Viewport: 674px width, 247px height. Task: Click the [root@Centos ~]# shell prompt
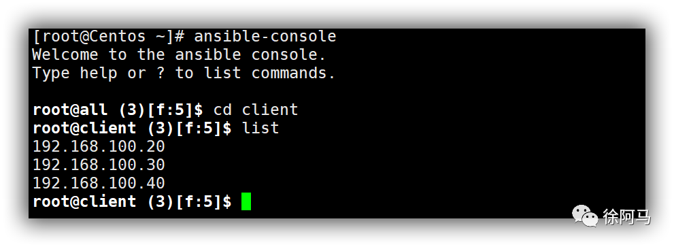pos(109,37)
